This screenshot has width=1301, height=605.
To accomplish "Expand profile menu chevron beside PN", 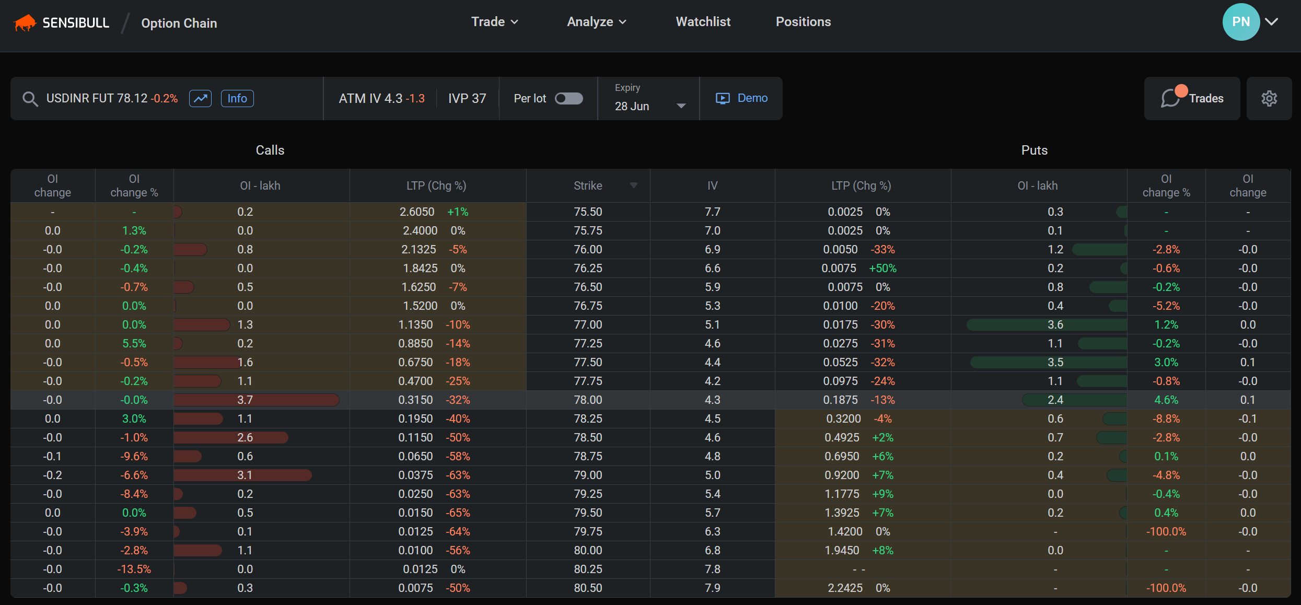I will pyautogui.click(x=1272, y=22).
